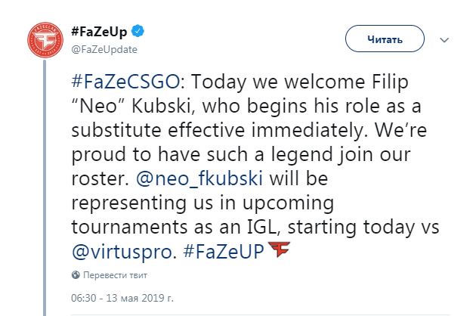Click Перевести твит to translate
The height and width of the screenshot is (316, 476).
pyautogui.click(x=115, y=274)
